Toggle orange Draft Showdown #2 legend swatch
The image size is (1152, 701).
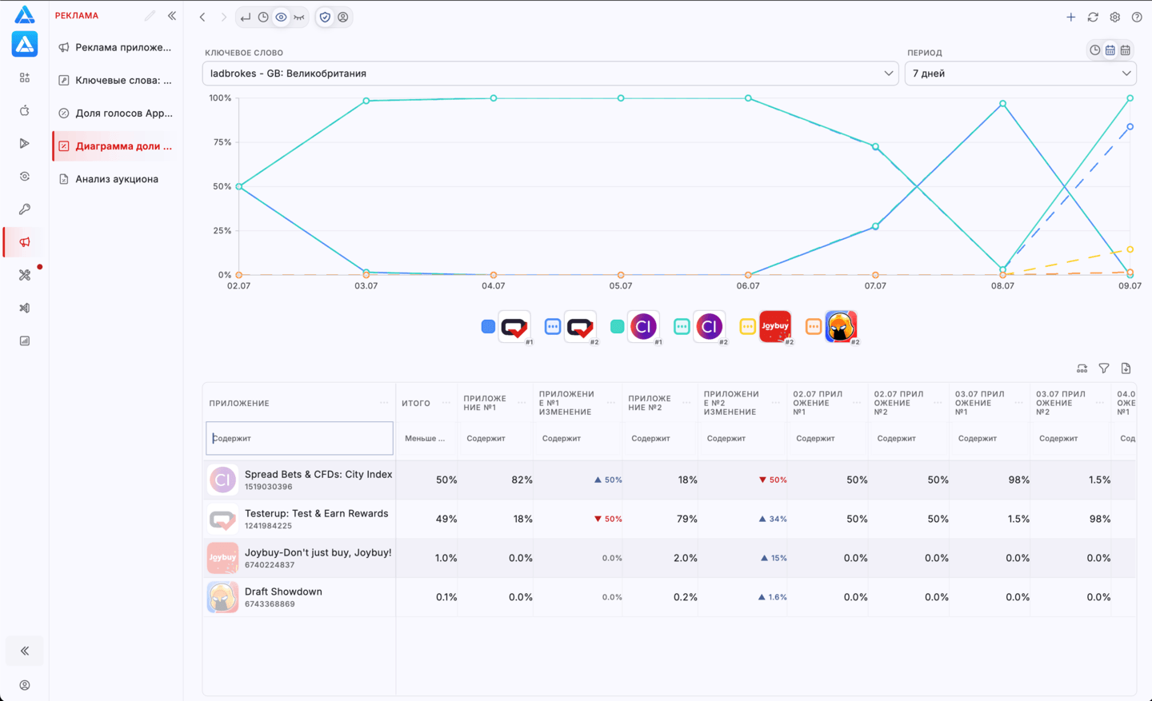[813, 326]
